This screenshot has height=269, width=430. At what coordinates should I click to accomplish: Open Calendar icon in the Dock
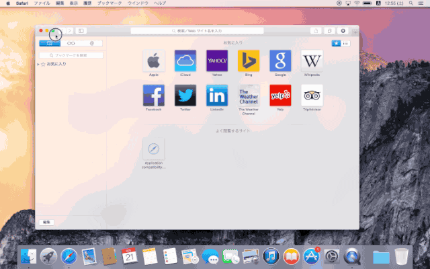click(x=130, y=256)
